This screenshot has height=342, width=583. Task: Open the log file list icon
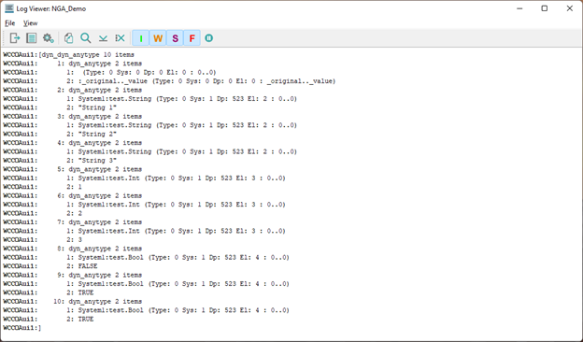pyautogui.click(x=32, y=38)
